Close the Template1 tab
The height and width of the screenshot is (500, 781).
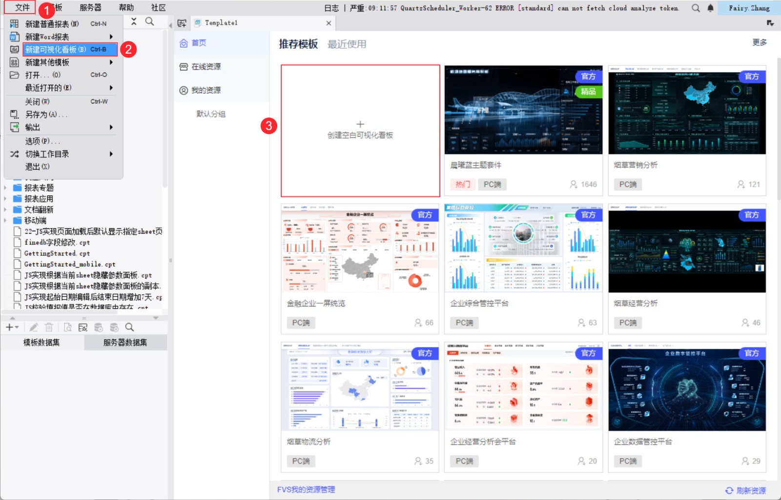point(329,23)
